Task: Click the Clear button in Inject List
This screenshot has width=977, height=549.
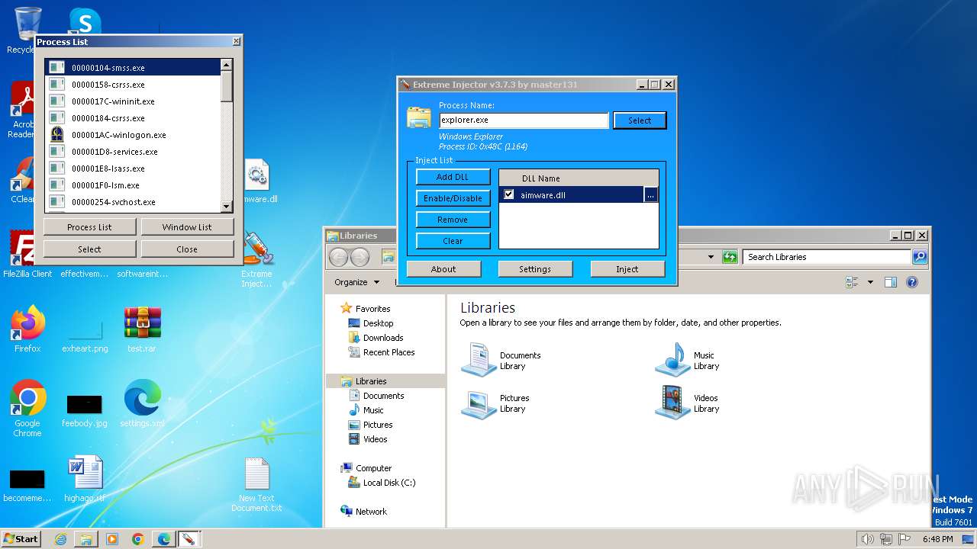Action: pyautogui.click(x=453, y=241)
